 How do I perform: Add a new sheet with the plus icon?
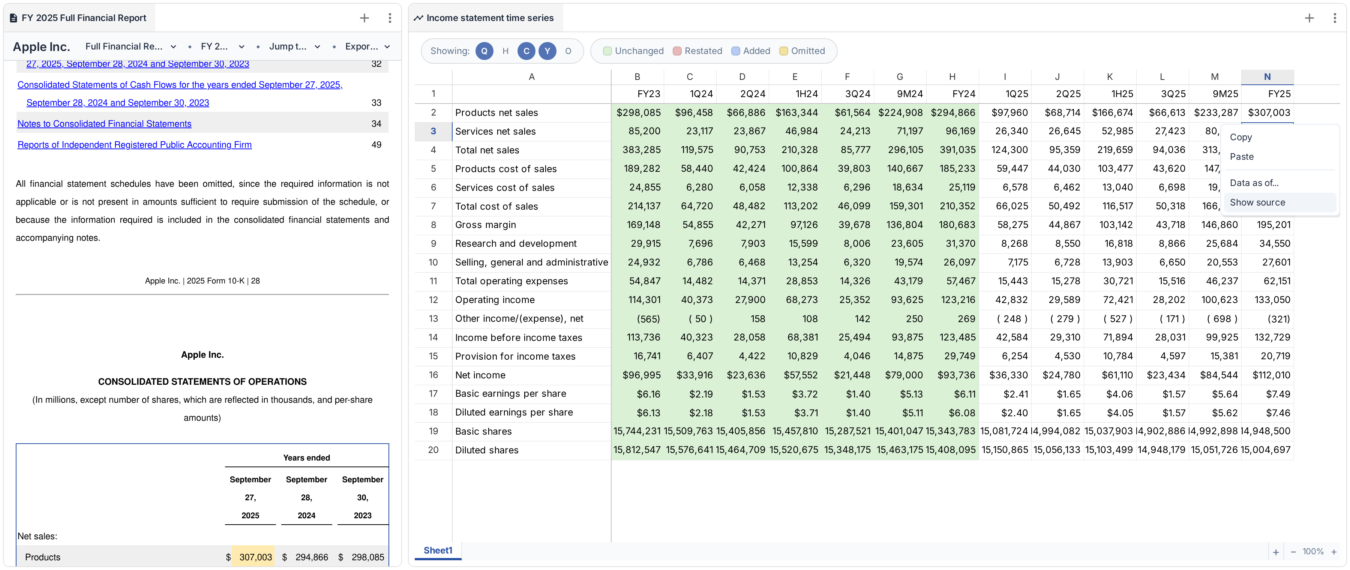pyautogui.click(x=1276, y=552)
